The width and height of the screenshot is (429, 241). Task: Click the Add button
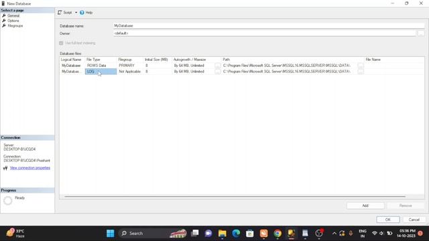click(x=365, y=206)
